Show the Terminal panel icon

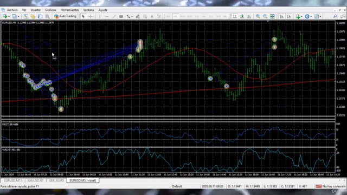pos(40,16)
